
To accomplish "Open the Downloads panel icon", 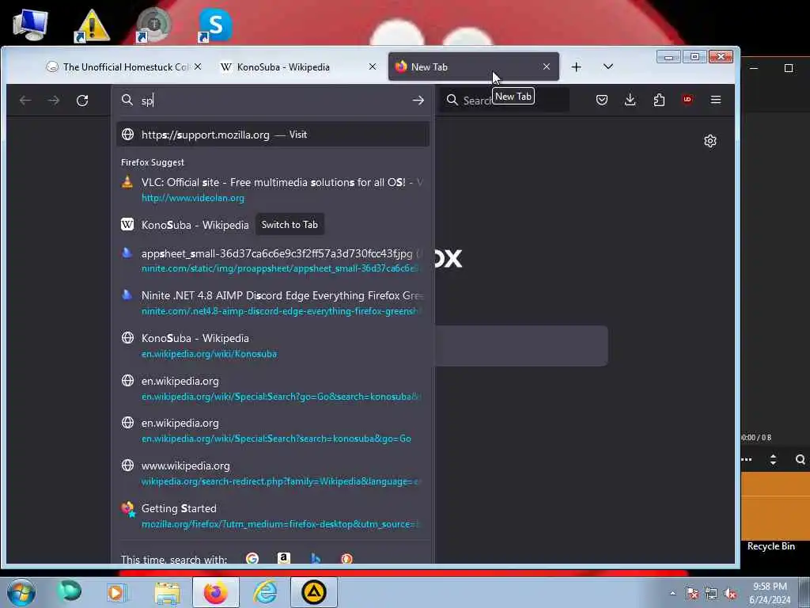I will (x=630, y=100).
